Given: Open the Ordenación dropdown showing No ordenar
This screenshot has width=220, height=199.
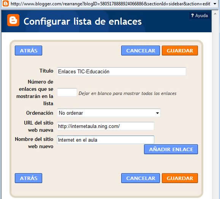Looking at the screenshot, I should point(109,113).
